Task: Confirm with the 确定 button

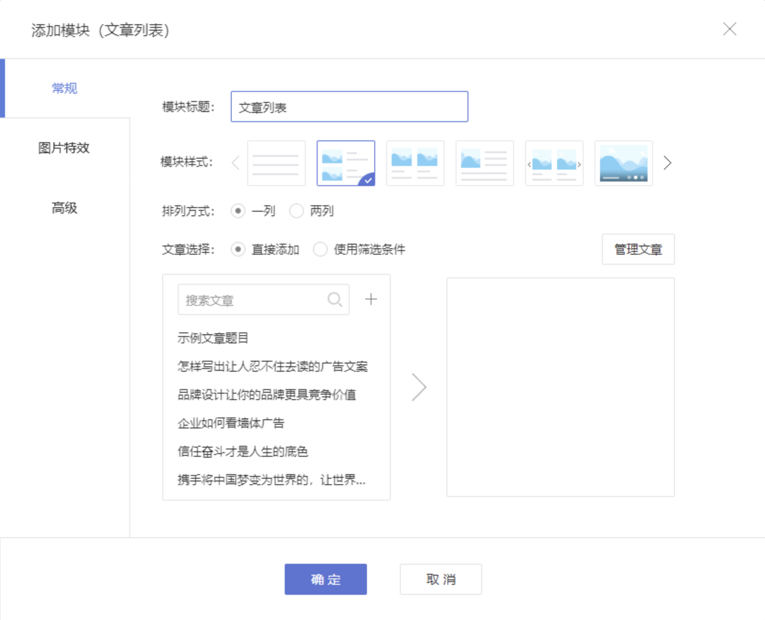Action: pos(325,579)
